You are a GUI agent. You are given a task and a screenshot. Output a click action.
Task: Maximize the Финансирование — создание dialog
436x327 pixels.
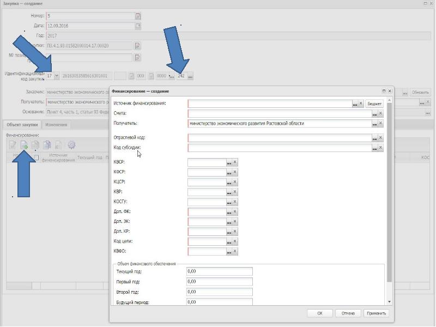[384, 91]
